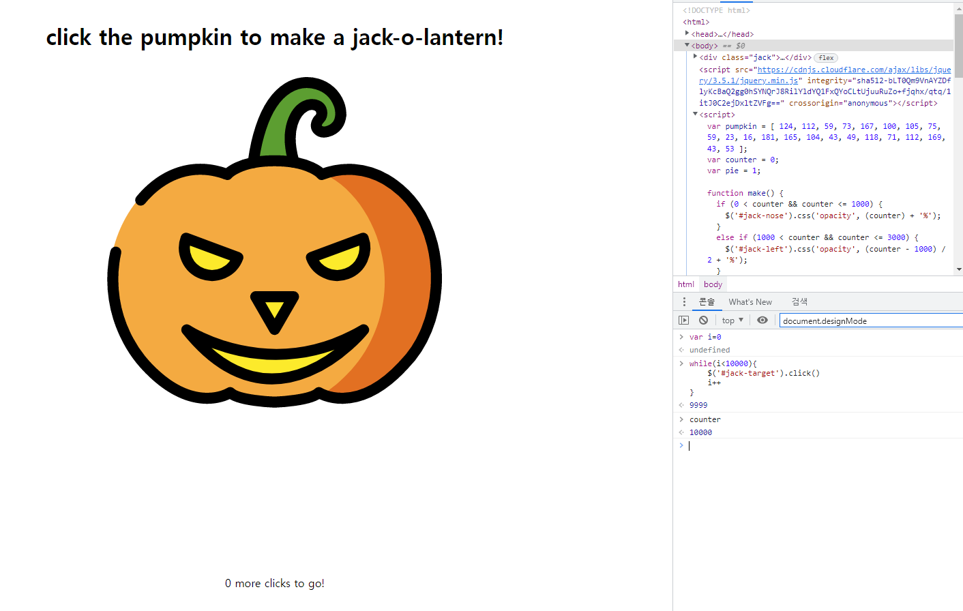The image size is (963, 611).
Task: Switch to the 콘솔 drawer tab
Action: tap(707, 302)
